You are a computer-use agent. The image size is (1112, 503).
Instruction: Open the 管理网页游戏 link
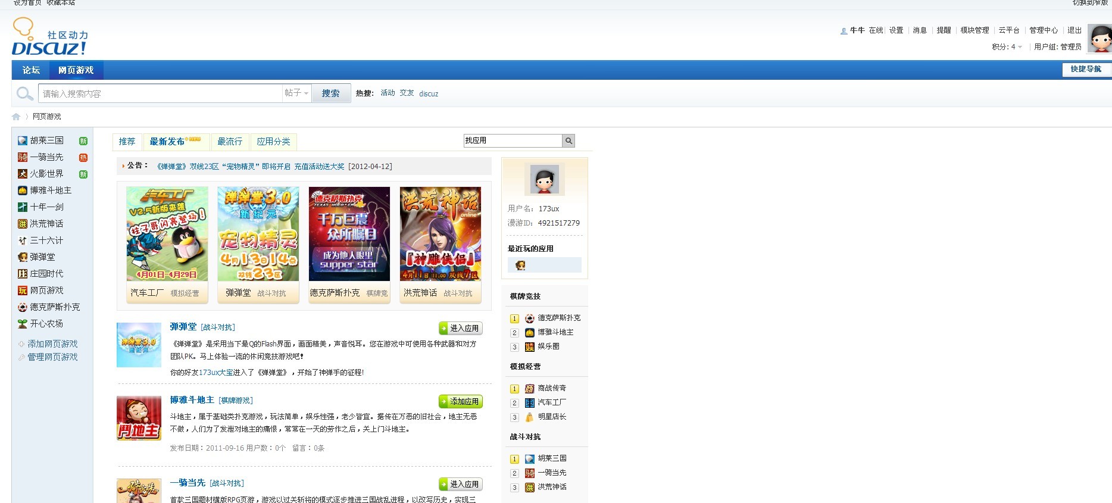click(52, 357)
